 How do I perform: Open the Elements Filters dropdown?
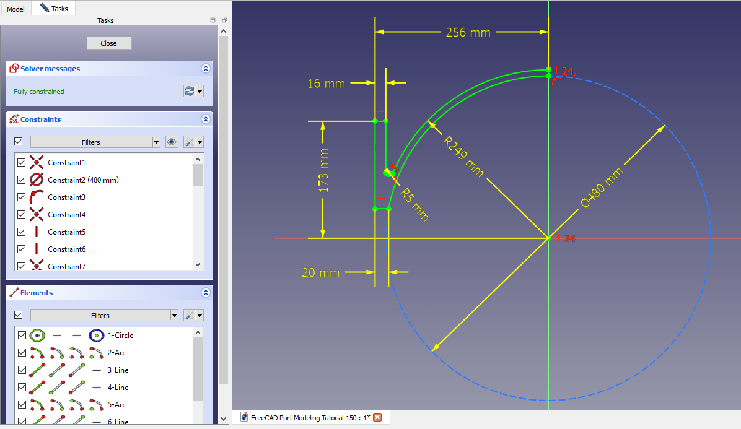(x=173, y=315)
